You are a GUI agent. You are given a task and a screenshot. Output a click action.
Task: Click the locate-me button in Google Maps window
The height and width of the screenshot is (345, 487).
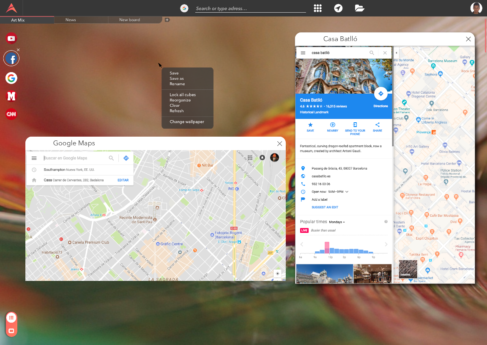click(277, 273)
